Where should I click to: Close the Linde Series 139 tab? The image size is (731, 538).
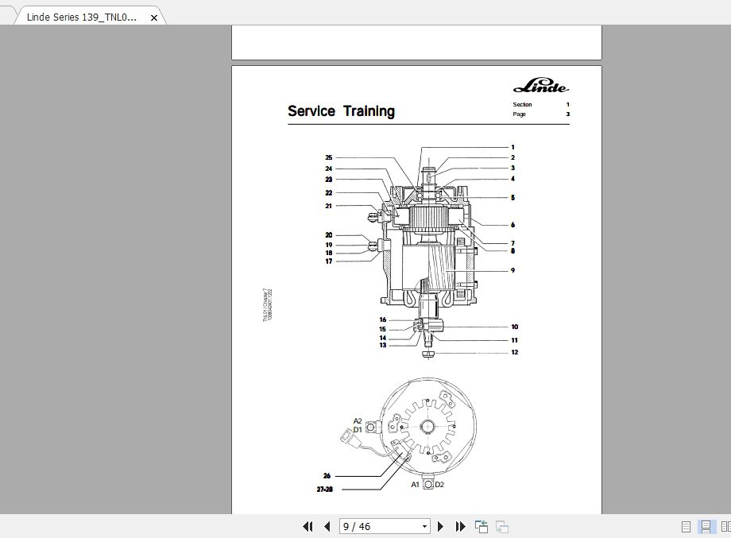[154, 17]
